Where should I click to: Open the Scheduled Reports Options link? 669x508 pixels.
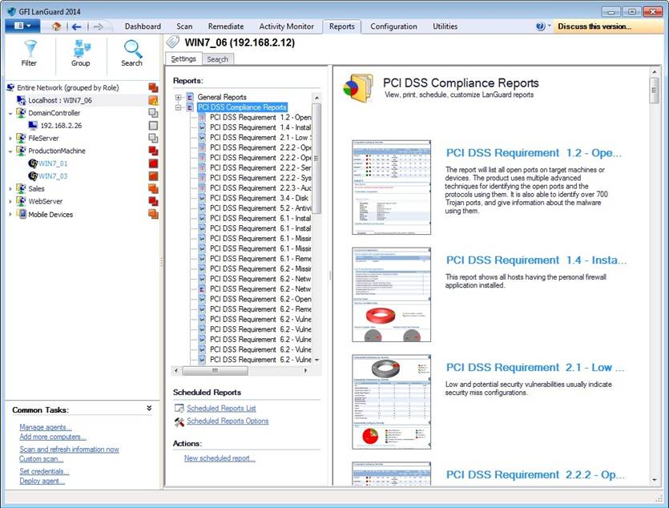(x=228, y=421)
